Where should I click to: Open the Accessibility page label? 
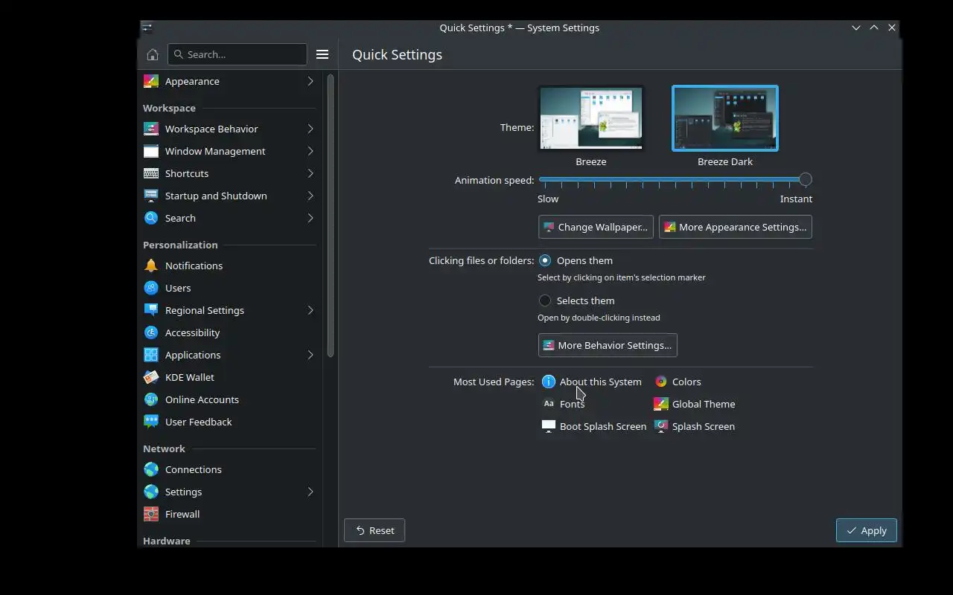click(192, 332)
